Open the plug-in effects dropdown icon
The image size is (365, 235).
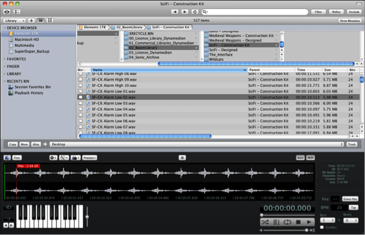(x=75, y=158)
